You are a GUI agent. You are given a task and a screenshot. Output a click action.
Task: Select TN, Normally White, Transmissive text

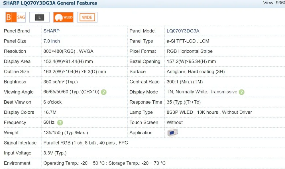pos(202,92)
